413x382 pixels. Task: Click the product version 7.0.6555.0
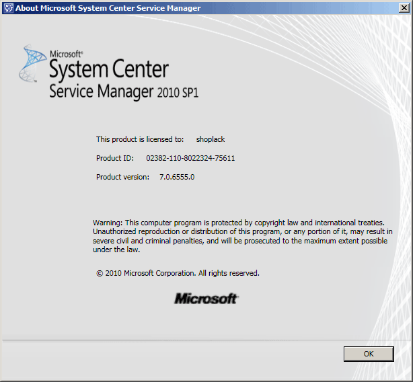[177, 177]
